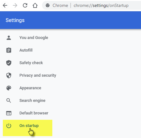Click the Chrome logo in address bar
Viewport: 141px width, 138px height.
click(48, 5)
